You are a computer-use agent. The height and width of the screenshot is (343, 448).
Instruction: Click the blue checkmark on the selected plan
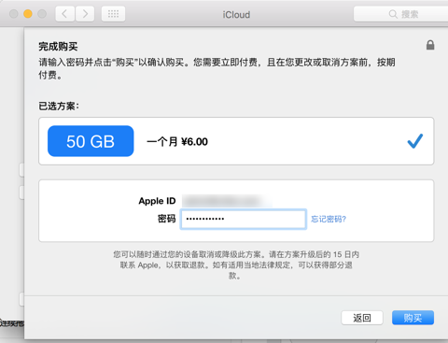coord(415,141)
